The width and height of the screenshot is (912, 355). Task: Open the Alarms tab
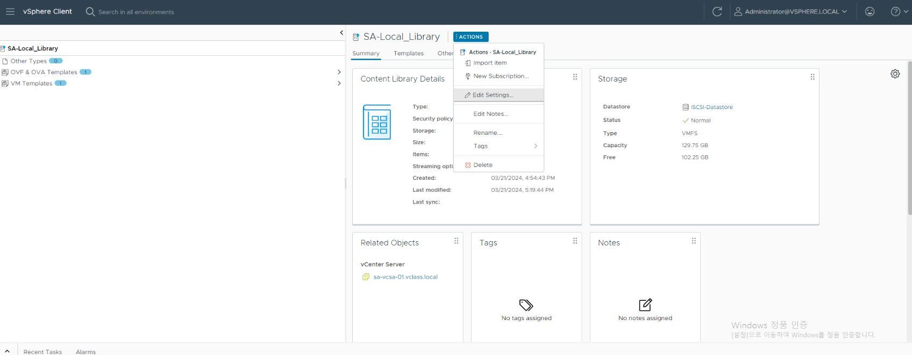coord(85,352)
